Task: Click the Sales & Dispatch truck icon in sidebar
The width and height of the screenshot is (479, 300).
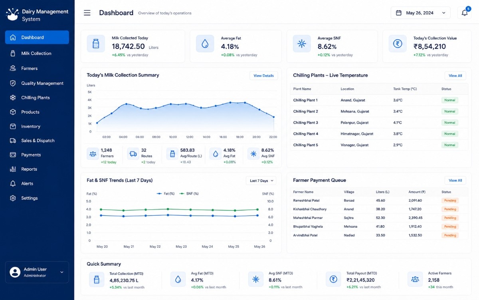Action: (13, 141)
